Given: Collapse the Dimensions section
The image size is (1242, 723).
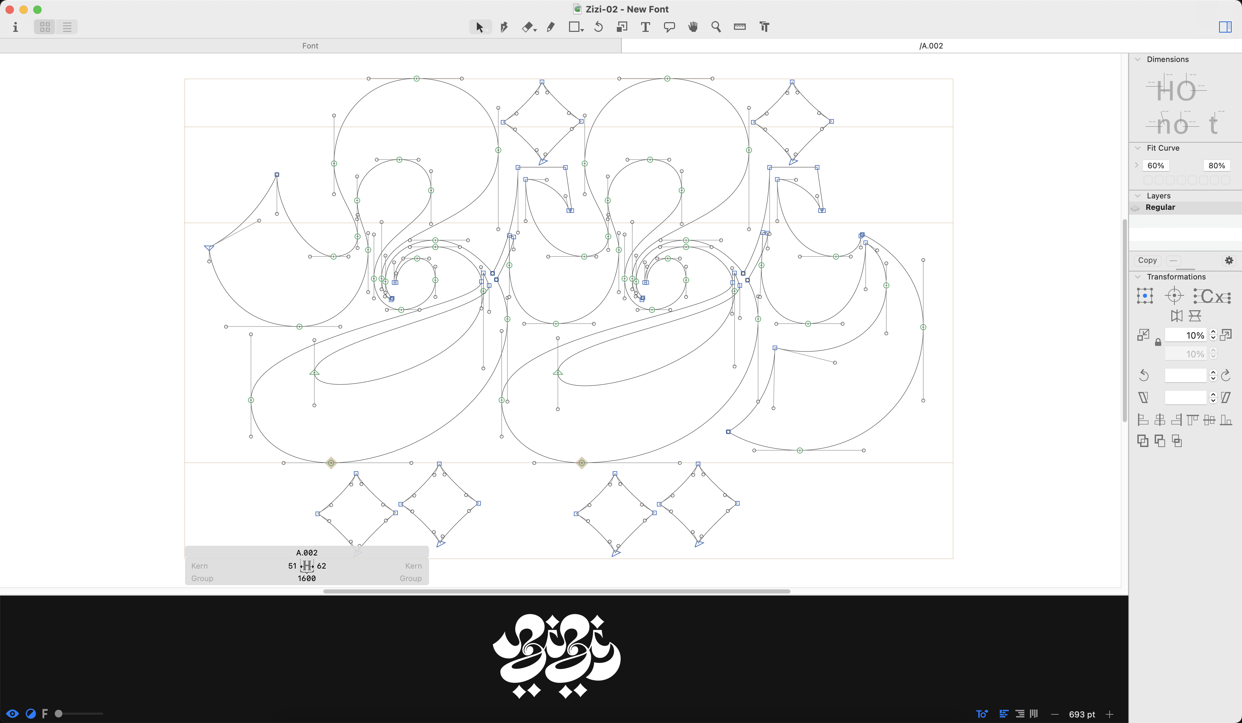Looking at the screenshot, I should click(x=1137, y=59).
